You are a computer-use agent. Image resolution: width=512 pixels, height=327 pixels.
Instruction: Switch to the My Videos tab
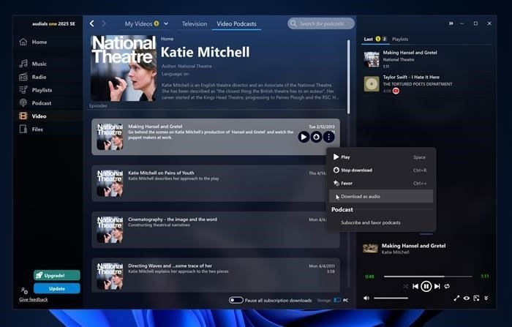tap(138, 24)
